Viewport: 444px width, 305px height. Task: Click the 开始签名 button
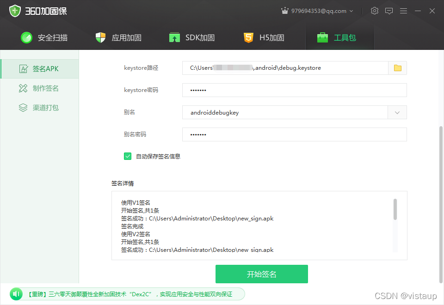[262, 274]
